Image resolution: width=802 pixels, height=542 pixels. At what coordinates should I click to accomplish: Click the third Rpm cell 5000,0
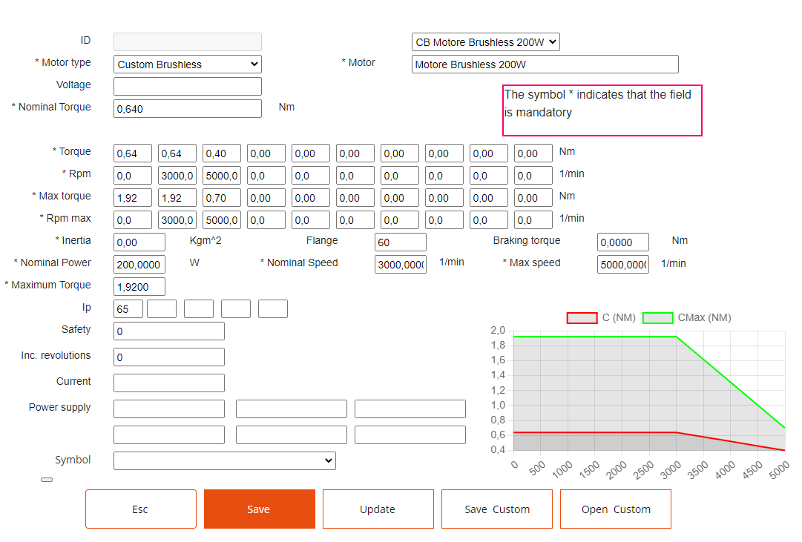[x=222, y=176]
